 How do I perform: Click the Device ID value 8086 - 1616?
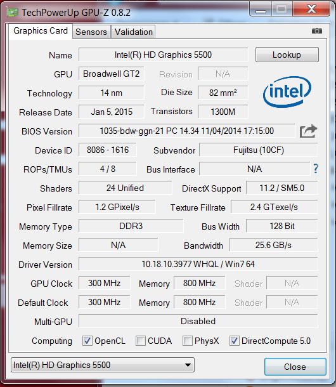(108, 150)
